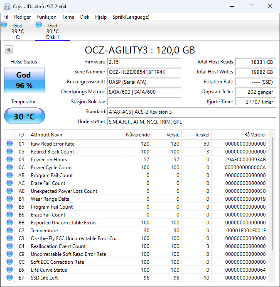
Task: Click the Understøttet features field
Action: (191, 122)
